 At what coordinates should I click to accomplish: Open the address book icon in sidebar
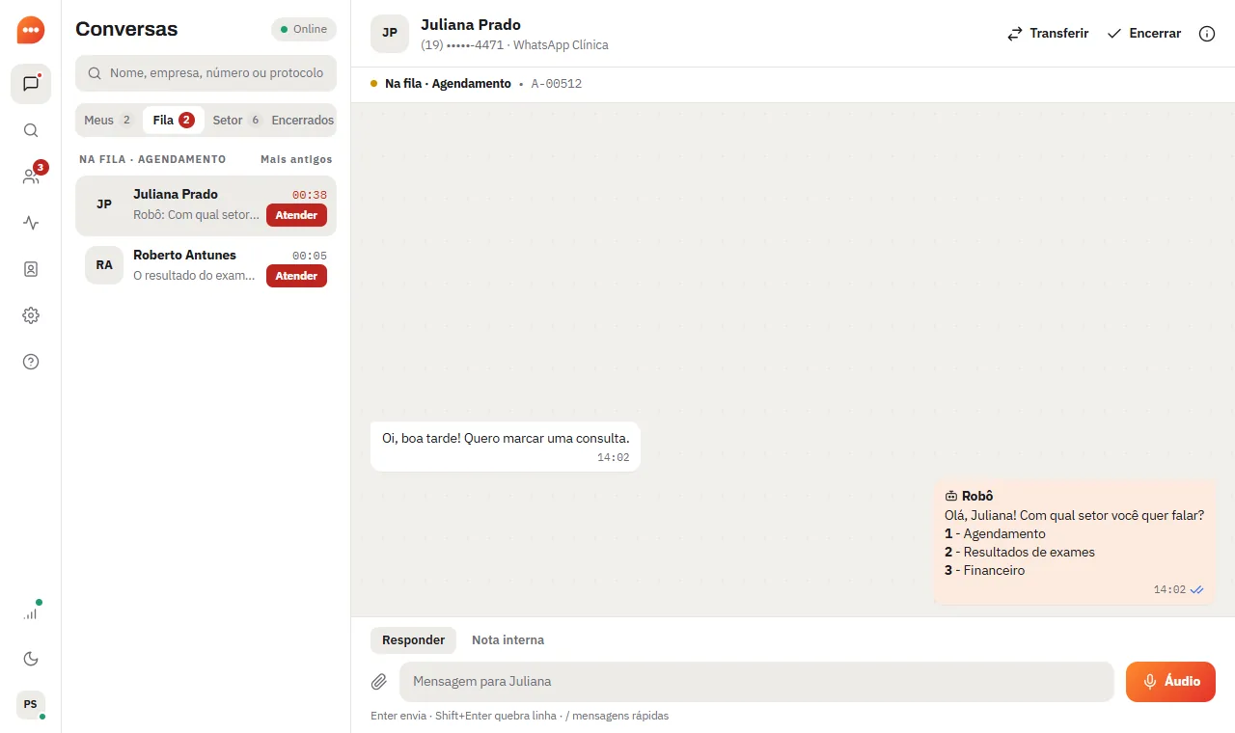pyautogui.click(x=31, y=269)
